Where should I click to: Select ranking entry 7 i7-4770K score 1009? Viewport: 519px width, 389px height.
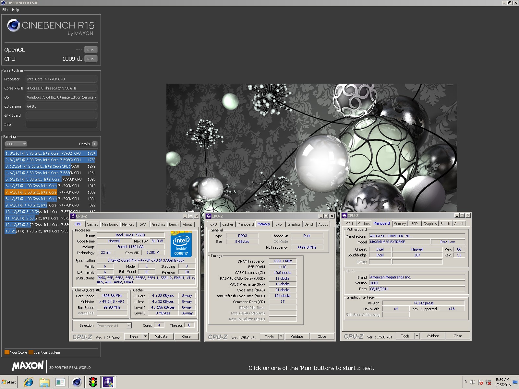[x=51, y=192]
